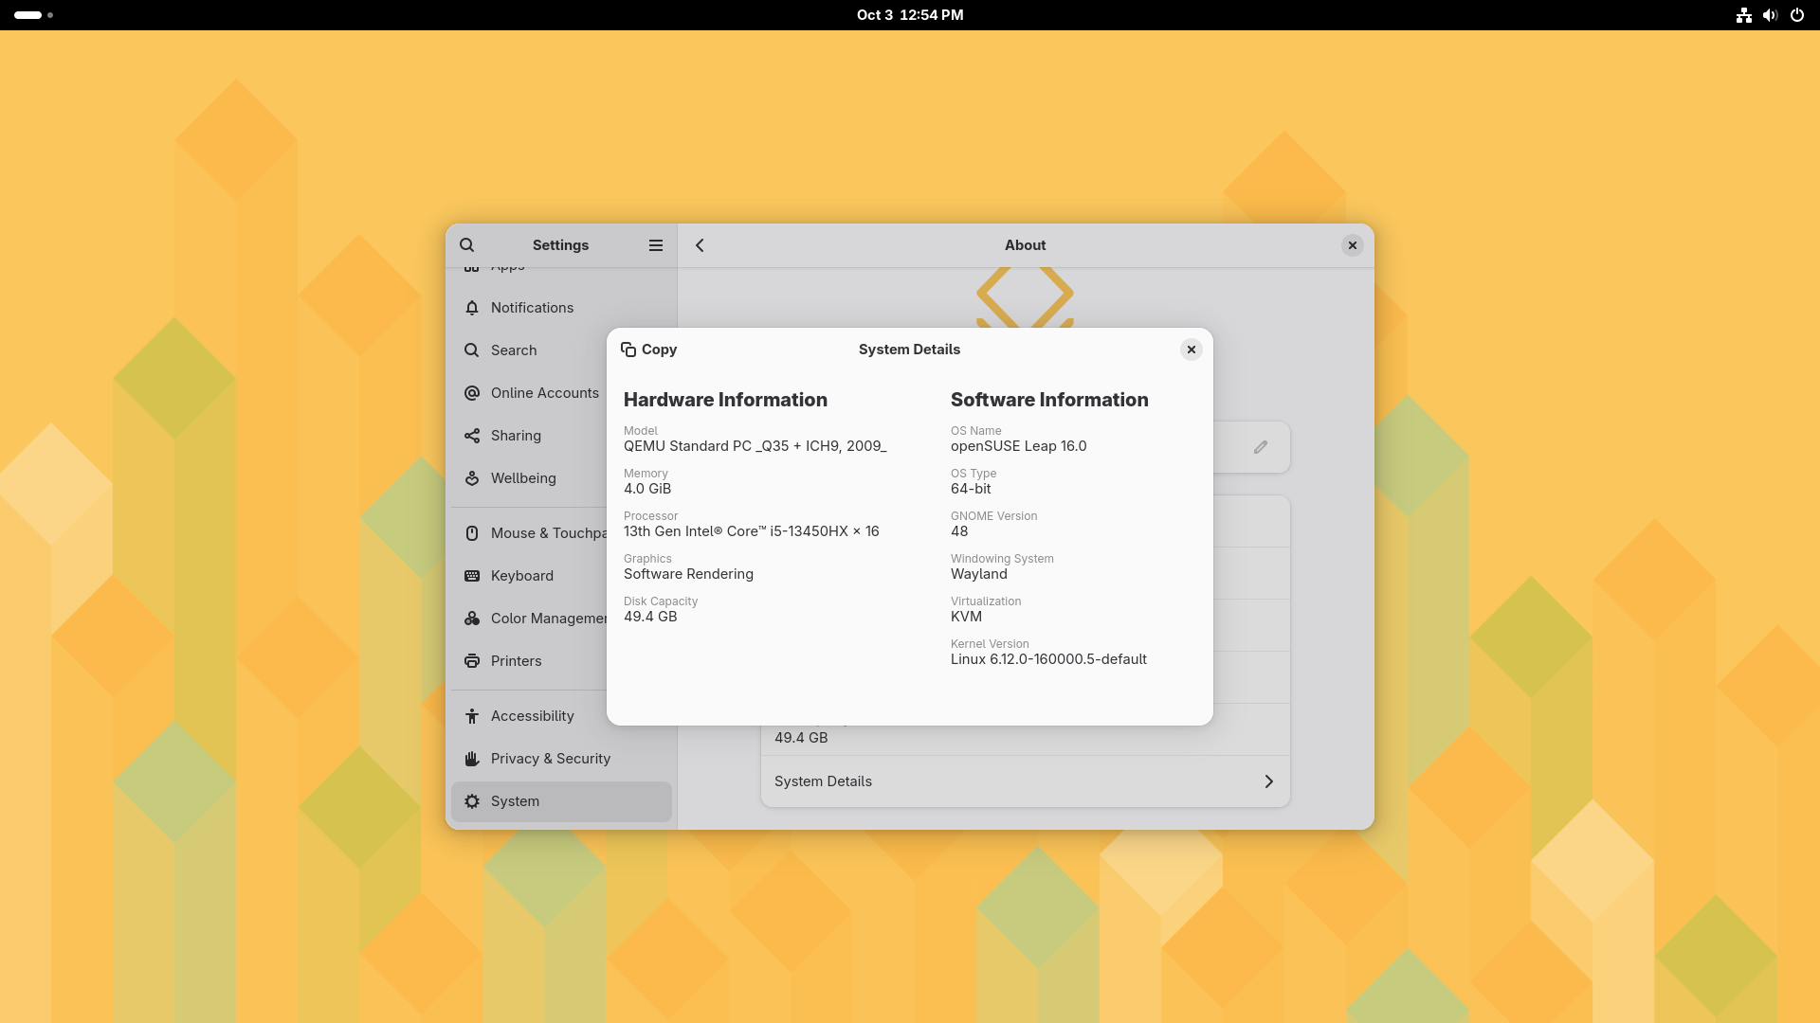Open the Sharing settings panel
The height and width of the screenshot is (1023, 1820).
click(516, 436)
